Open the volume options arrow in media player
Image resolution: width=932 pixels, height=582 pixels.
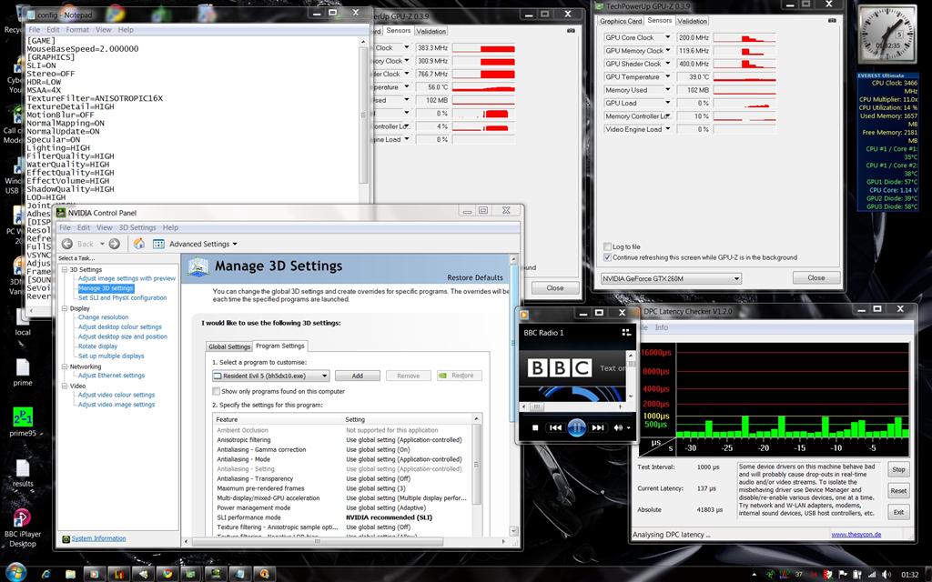coord(628,427)
